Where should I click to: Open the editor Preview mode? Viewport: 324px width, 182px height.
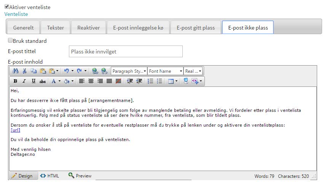(80, 176)
